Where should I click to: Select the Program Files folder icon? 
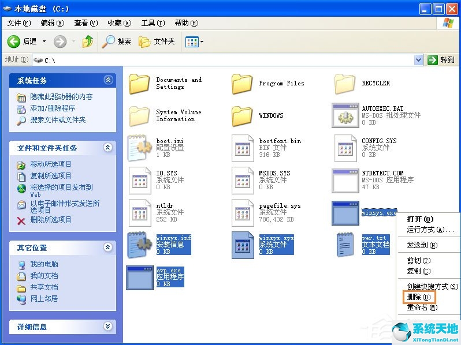point(242,84)
